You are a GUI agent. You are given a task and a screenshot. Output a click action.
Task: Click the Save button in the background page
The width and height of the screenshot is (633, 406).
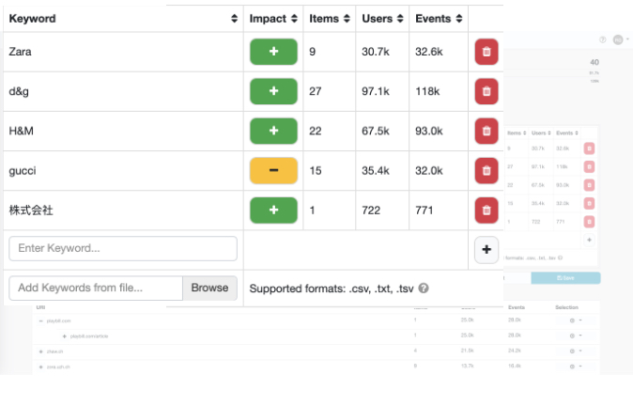[565, 278]
